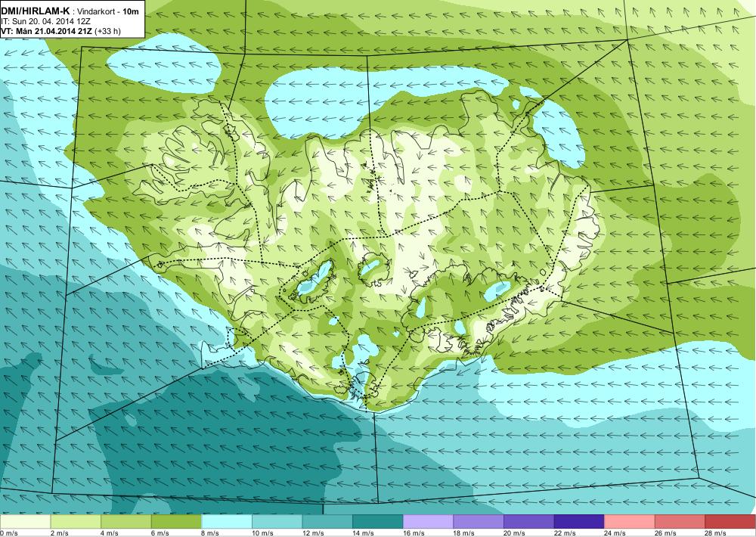Click the 'IT: Sun 20. 04. 2014 12Z' line
The image size is (756, 537).
(x=46, y=21)
